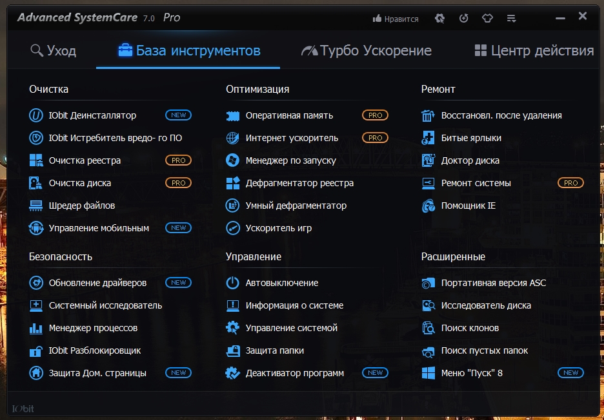Click the Менеджер процессов chart icon

[x=36, y=329]
